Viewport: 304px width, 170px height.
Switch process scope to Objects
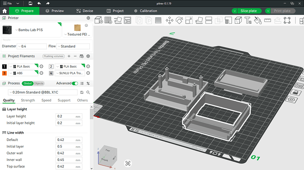[x=39, y=83]
